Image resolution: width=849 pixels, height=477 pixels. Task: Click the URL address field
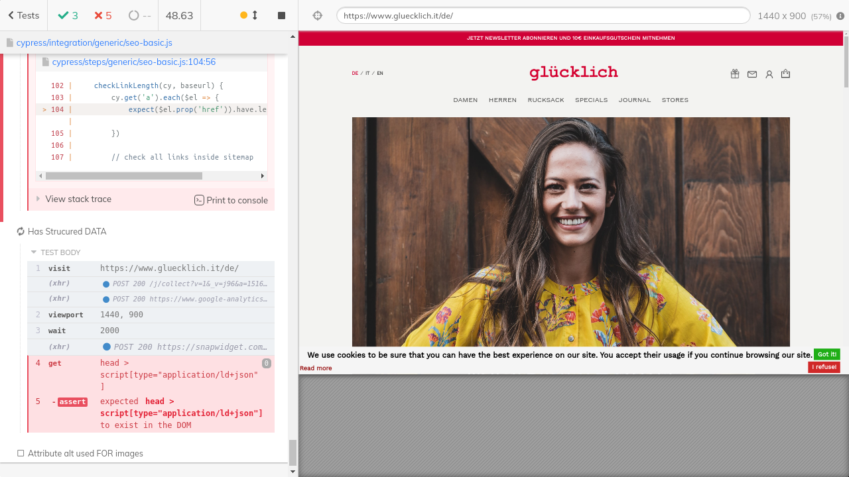(x=543, y=16)
